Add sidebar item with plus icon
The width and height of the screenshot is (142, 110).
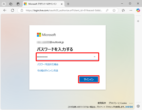138,21
